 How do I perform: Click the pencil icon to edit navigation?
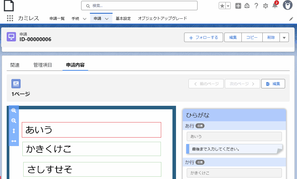291,19
